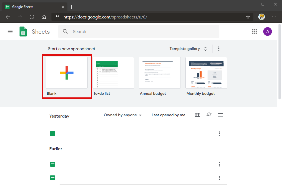Open the A-Z sort options
The height and width of the screenshot is (189, 282).
click(x=209, y=115)
